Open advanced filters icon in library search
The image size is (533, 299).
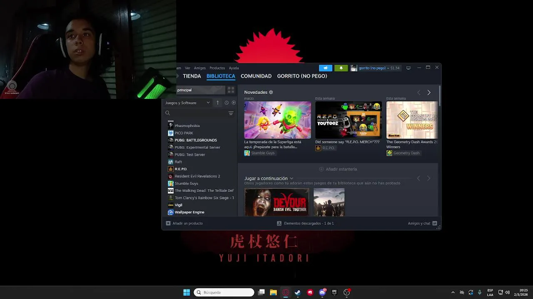tap(231, 113)
